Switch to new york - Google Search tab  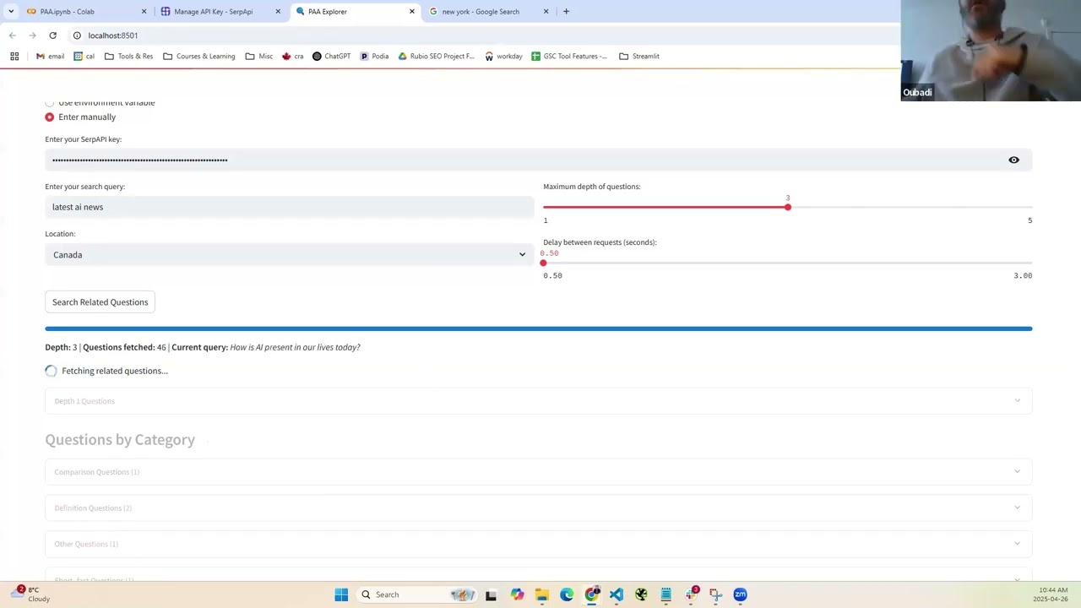click(x=488, y=12)
